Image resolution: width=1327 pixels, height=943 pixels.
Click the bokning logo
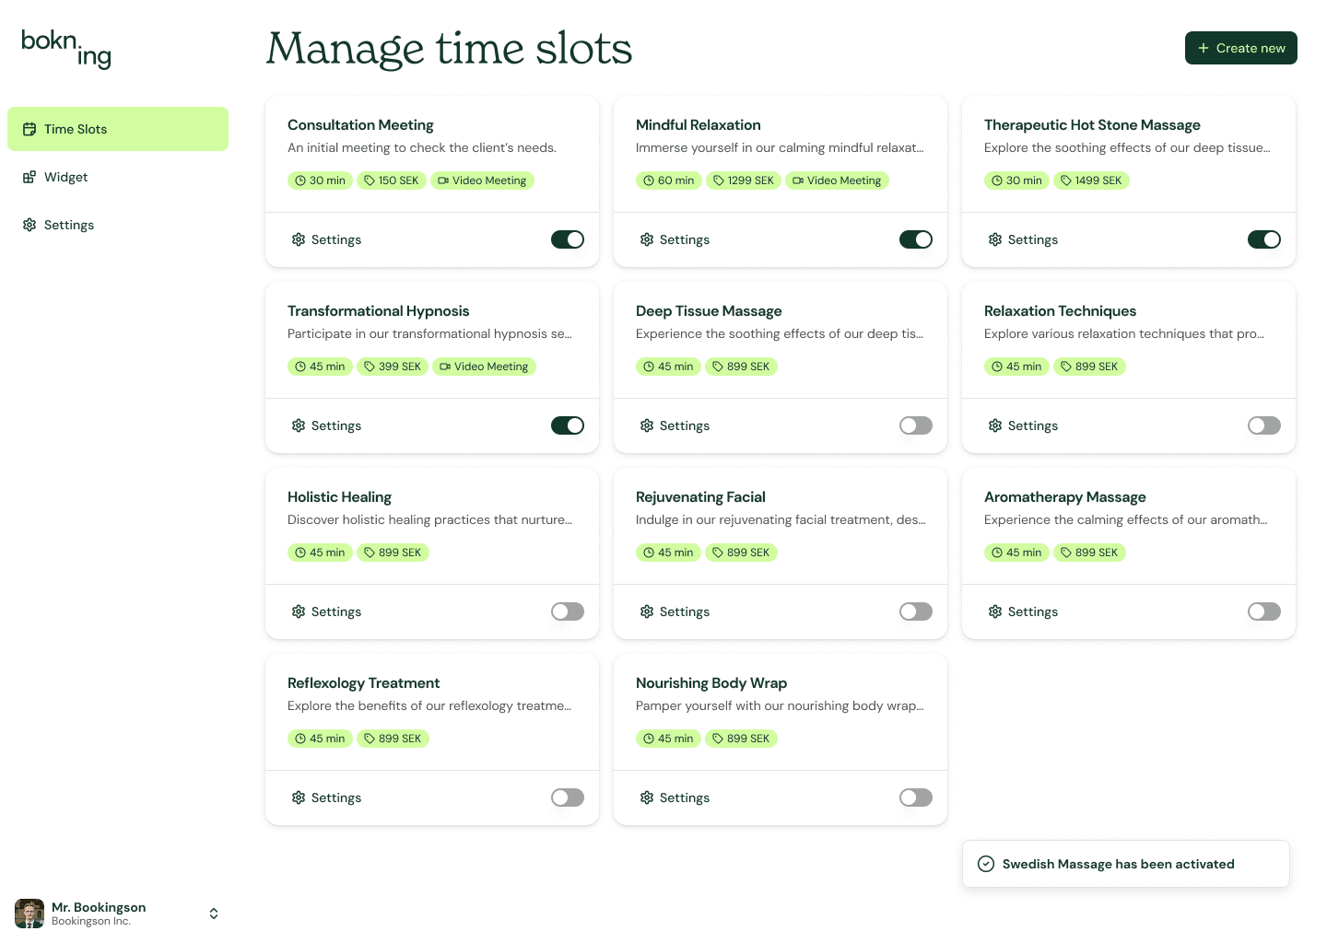tap(65, 48)
